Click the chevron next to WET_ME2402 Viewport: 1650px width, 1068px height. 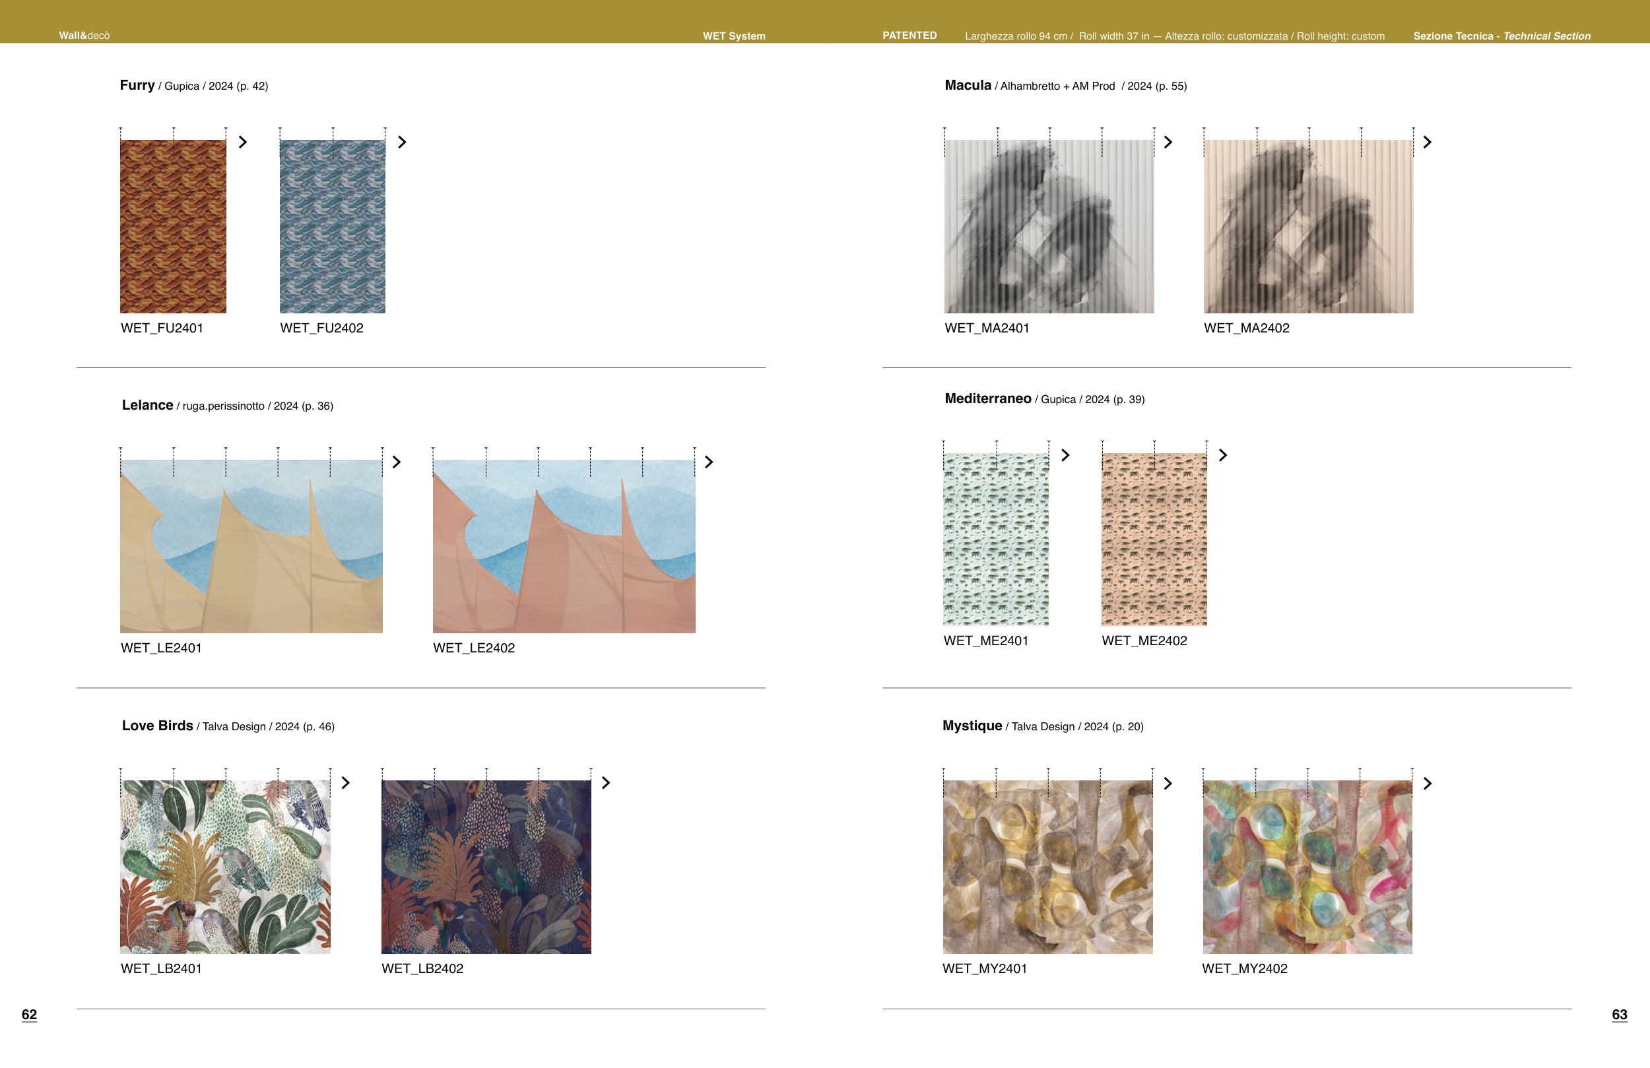point(1223,455)
